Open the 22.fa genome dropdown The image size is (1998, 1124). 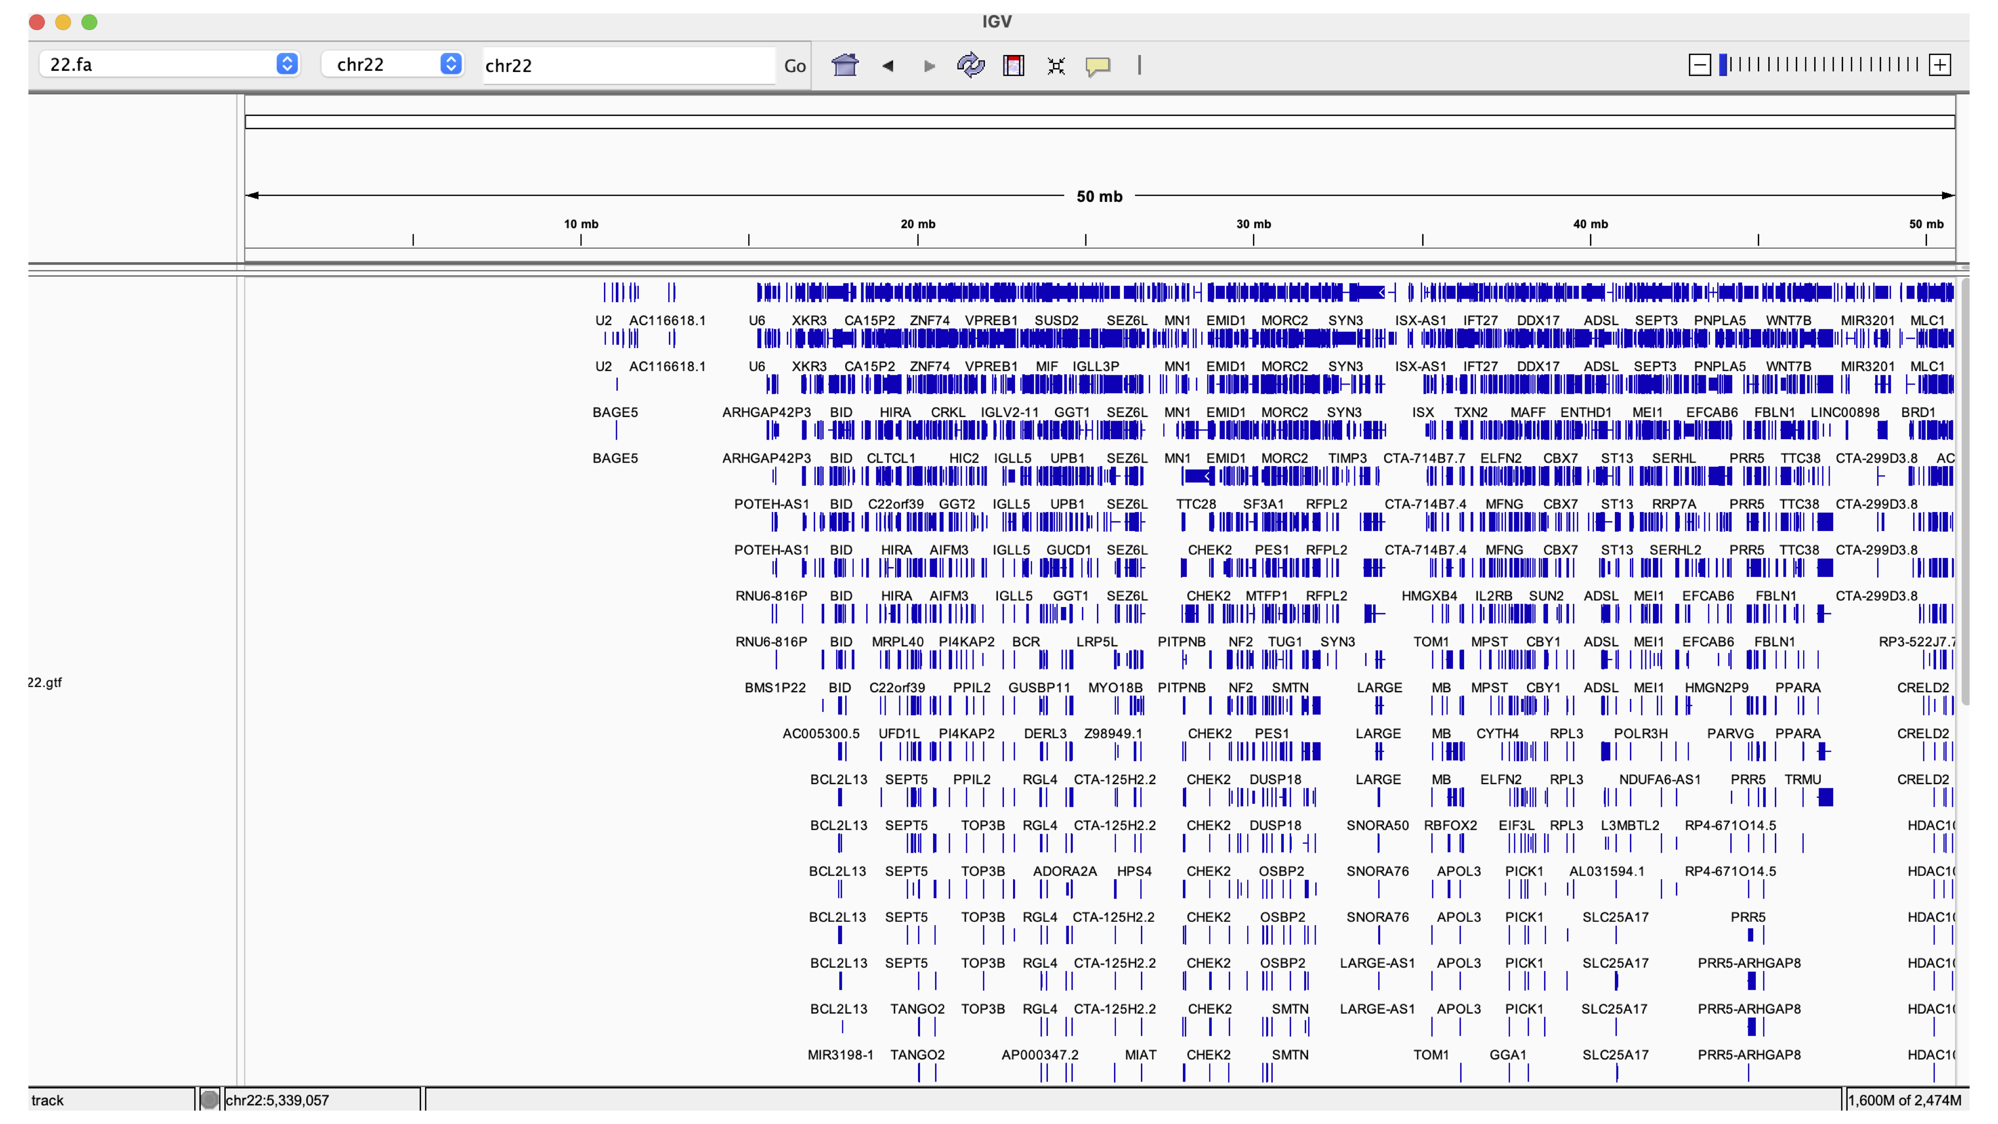[170, 64]
